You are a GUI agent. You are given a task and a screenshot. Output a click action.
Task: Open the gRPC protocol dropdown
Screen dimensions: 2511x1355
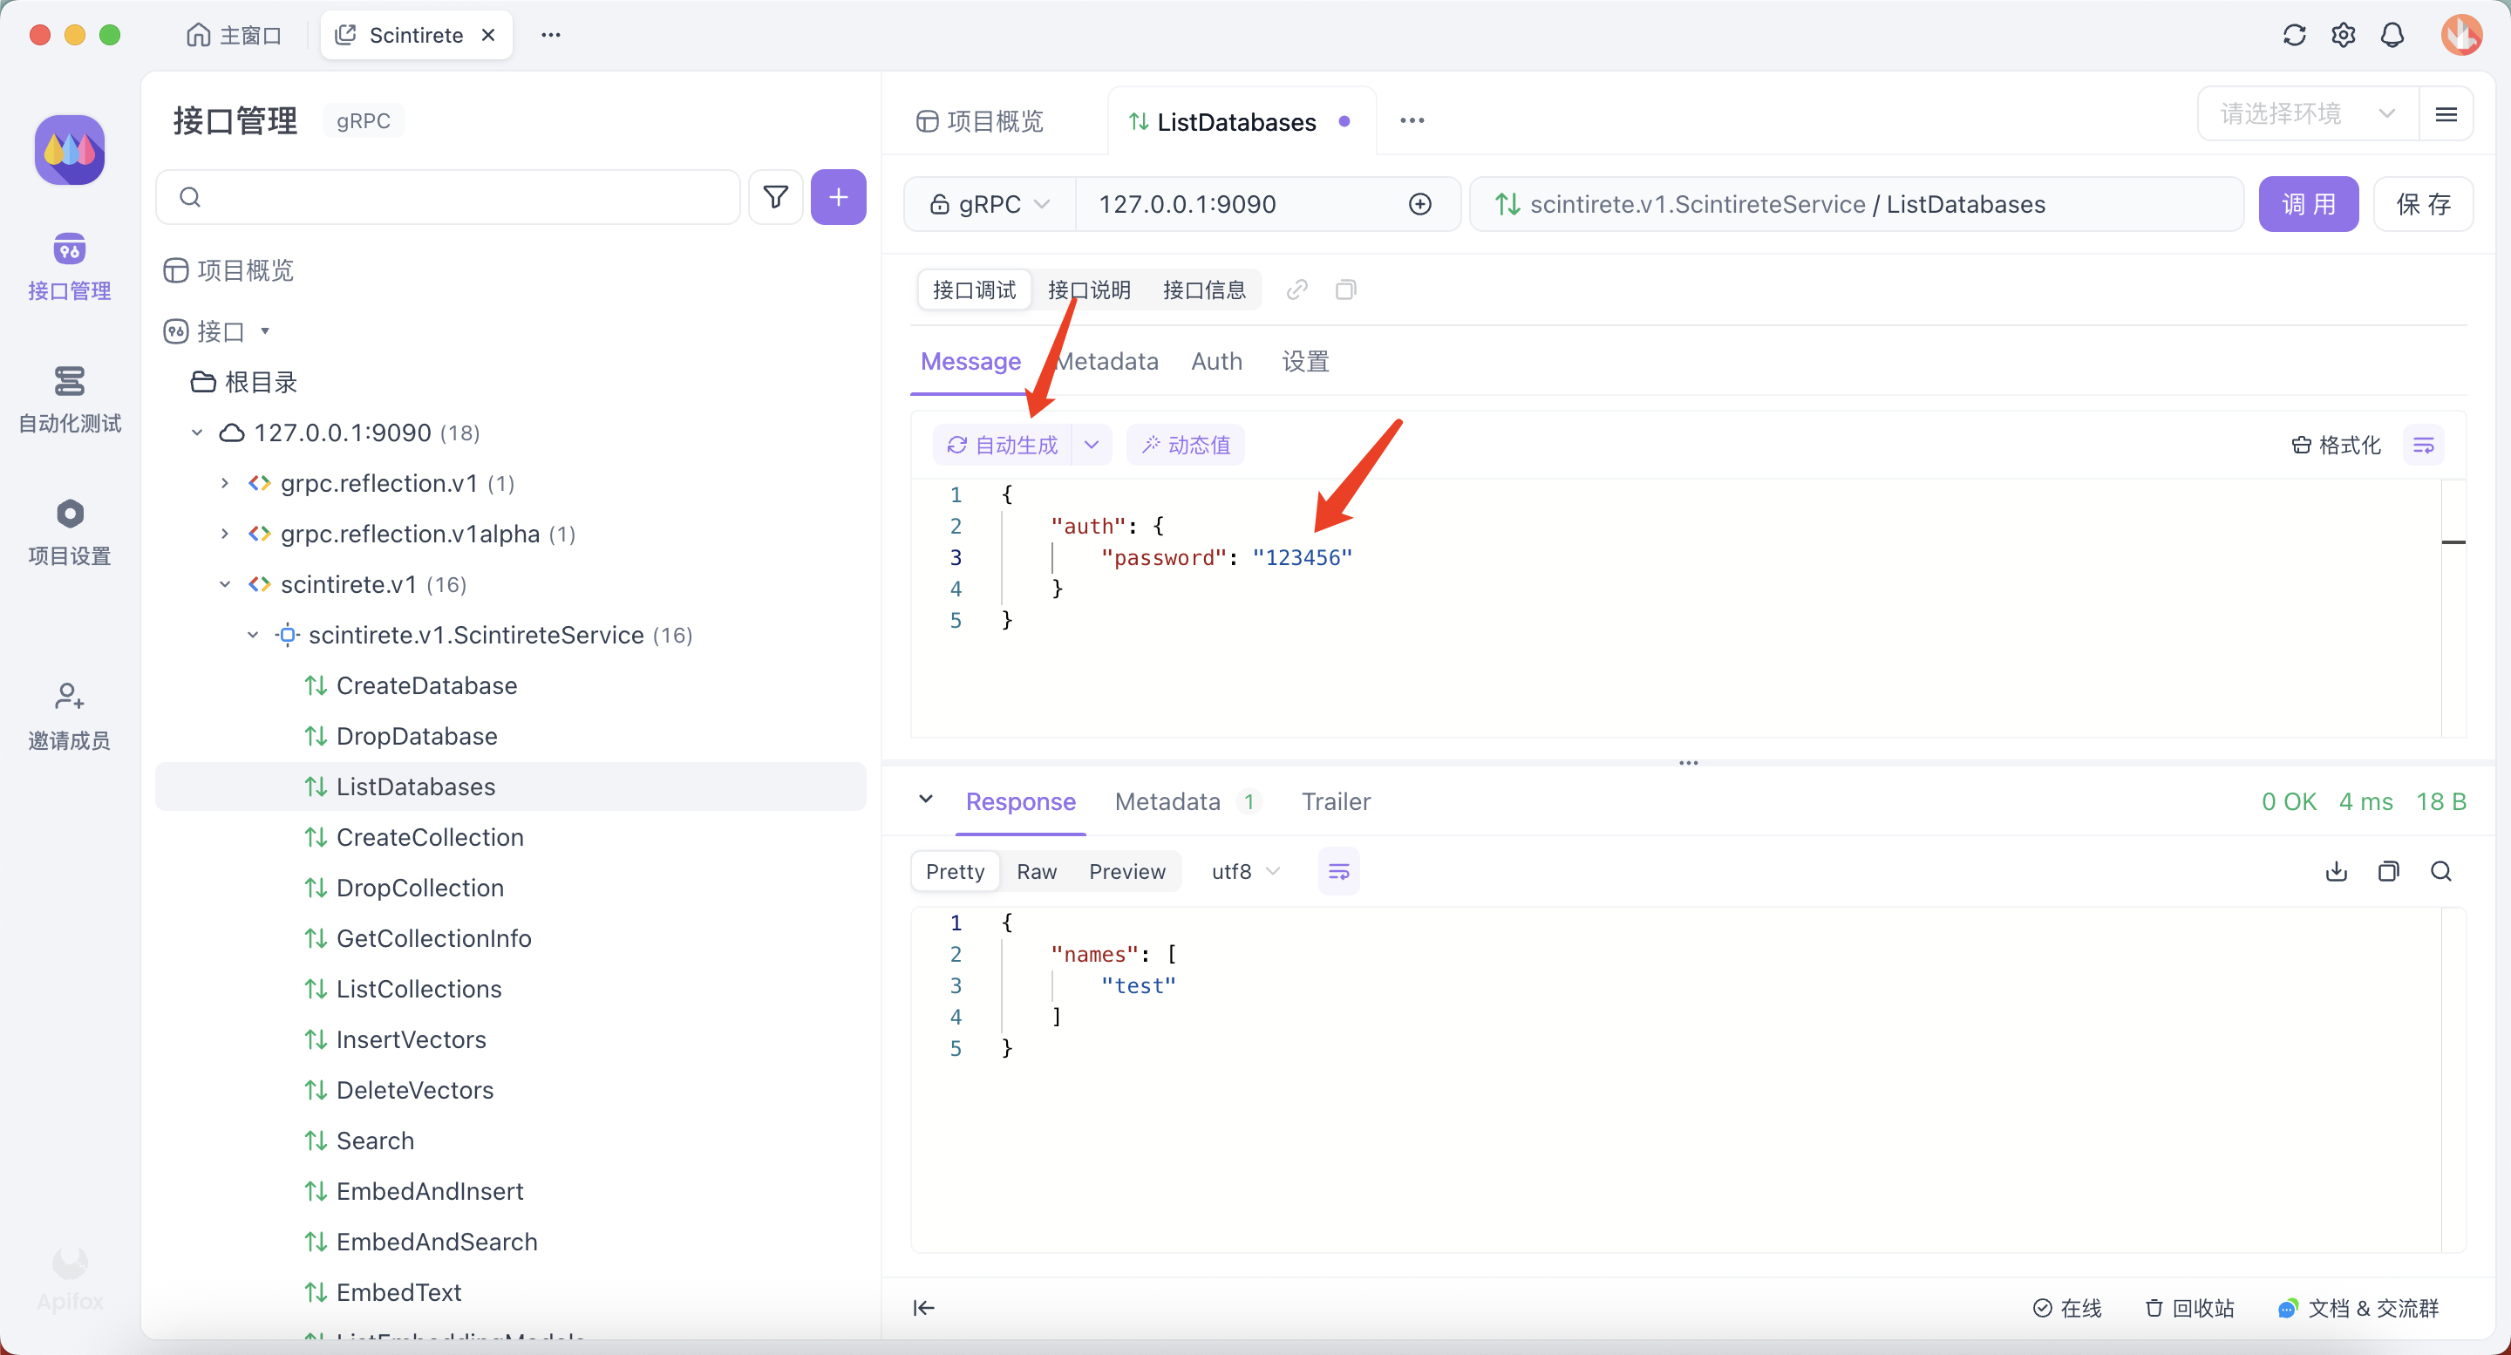990,204
